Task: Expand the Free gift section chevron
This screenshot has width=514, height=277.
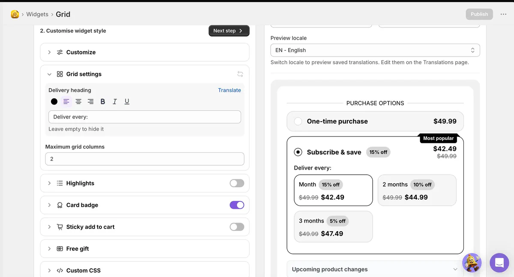Action: point(49,249)
